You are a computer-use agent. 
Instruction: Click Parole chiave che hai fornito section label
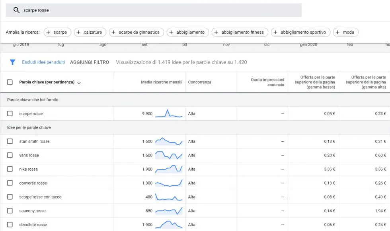click(33, 100)
